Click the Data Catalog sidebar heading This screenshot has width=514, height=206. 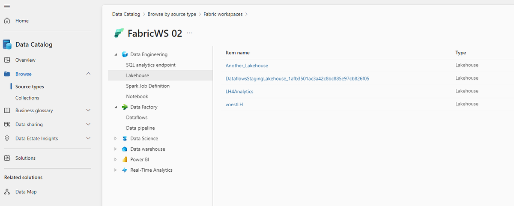(34, 45)
